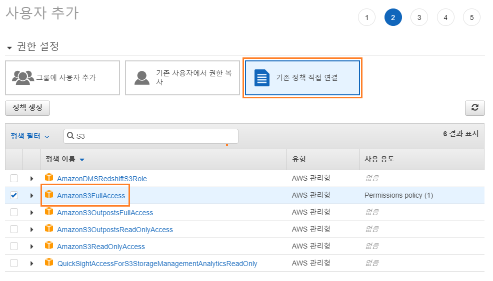
Task: Go to wizard step 3
Action: pos(419,17)
